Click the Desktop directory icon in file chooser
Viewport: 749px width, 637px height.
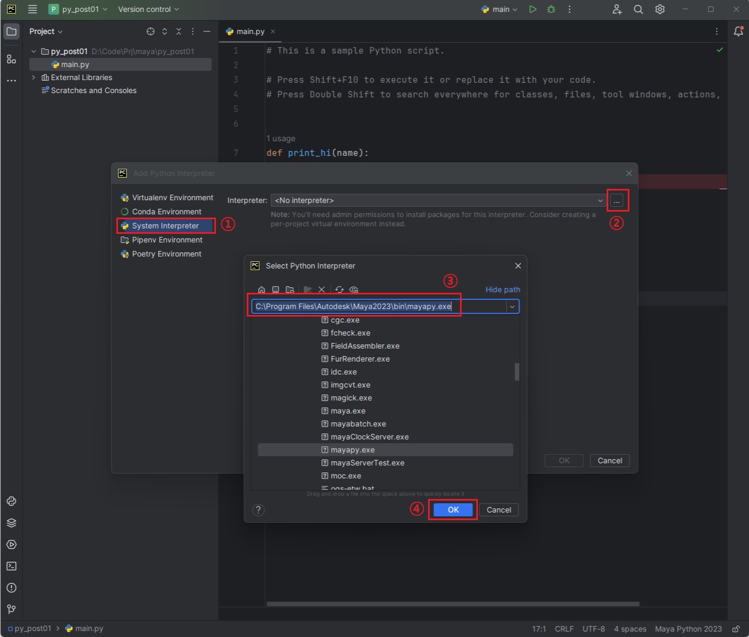click(x=275, y=290)
